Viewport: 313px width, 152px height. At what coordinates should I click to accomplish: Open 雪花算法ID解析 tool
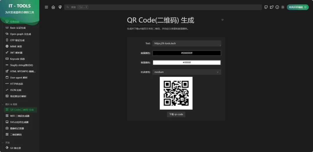pos(20,96)
